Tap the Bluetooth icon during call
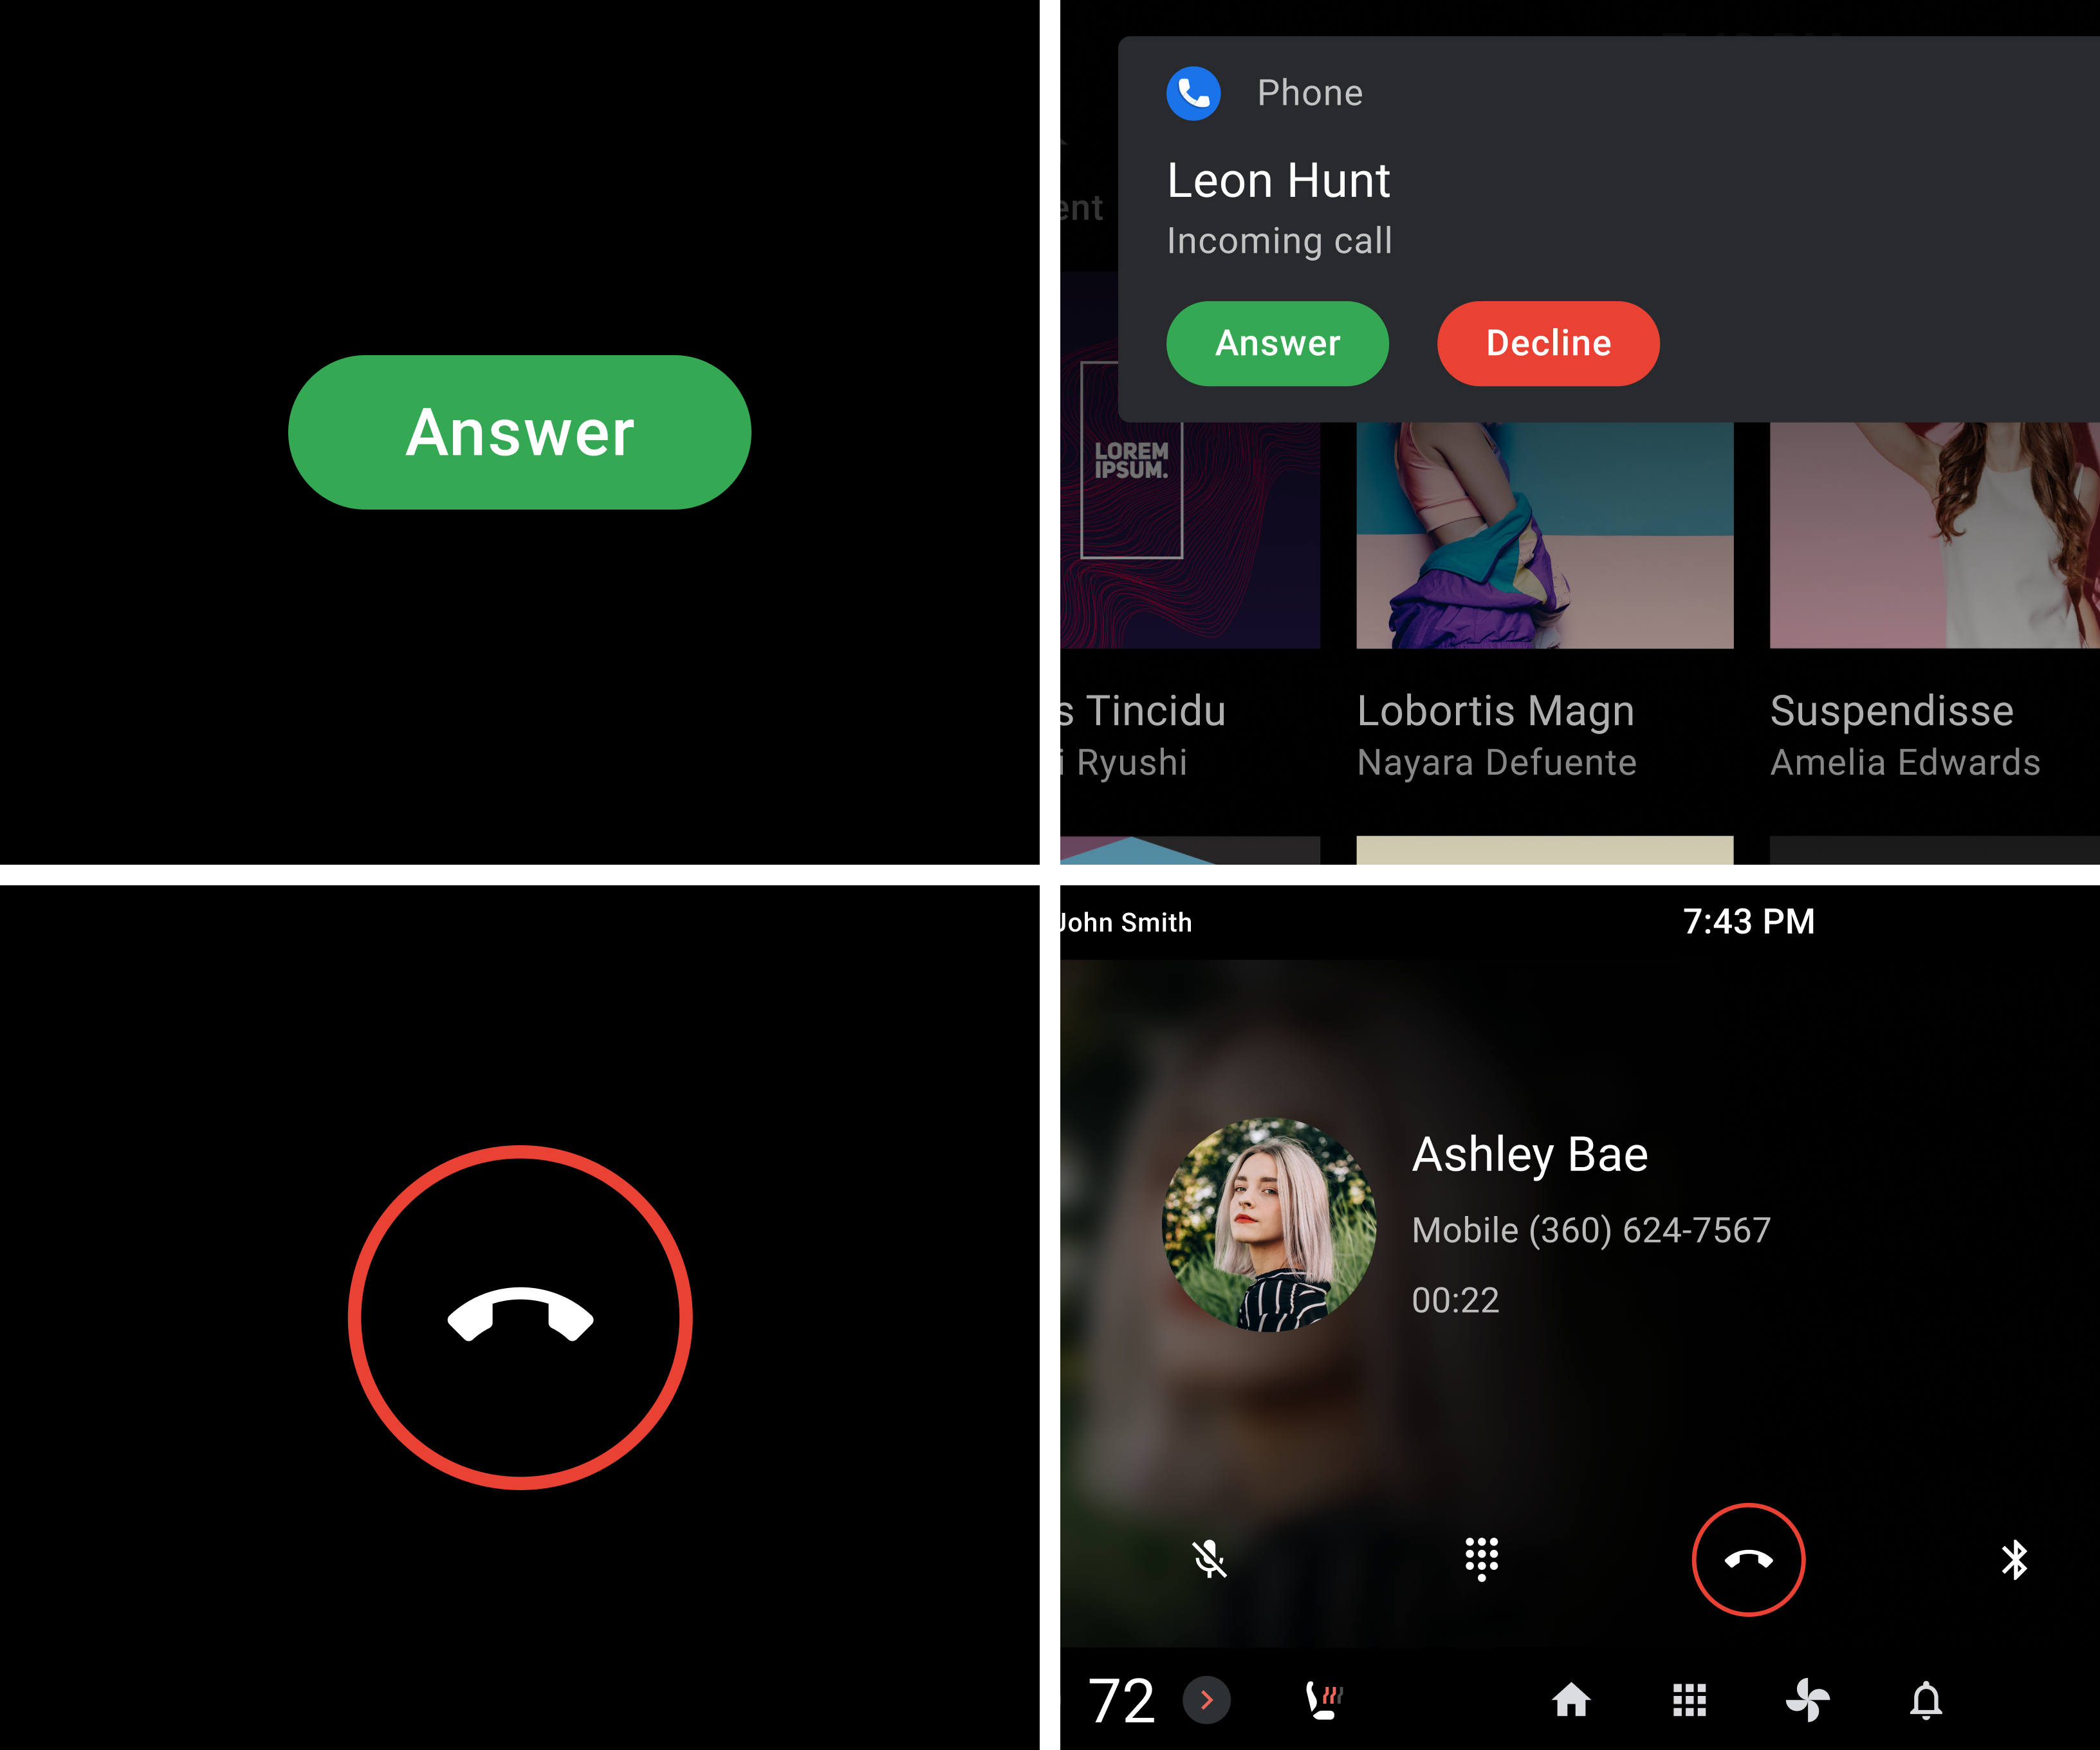The height and width of the screenshot is (1750, 2100). pyautogui.click(x=2013, y=1556)
